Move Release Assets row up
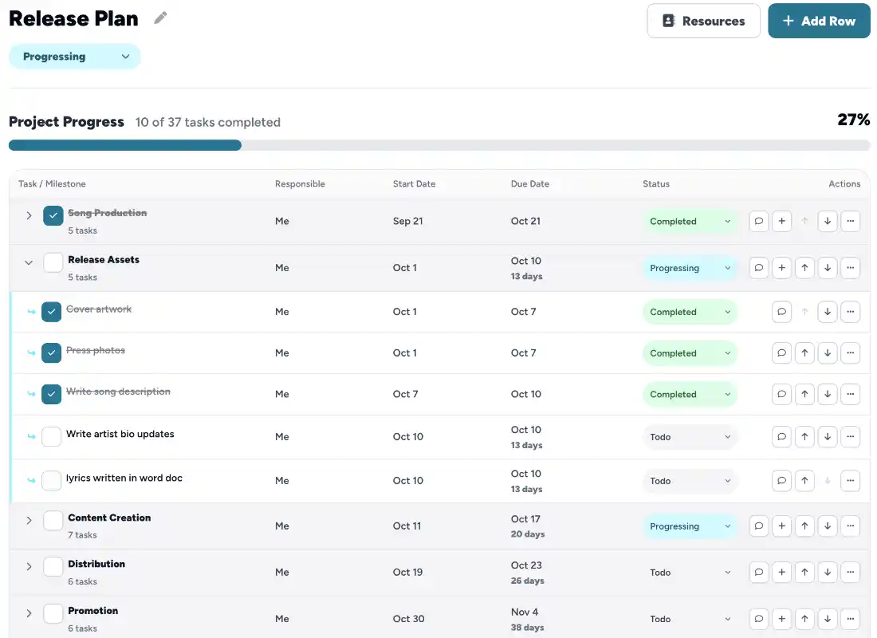Image resolution: width=877 pixels, height=638 pixels. (804, 267)
